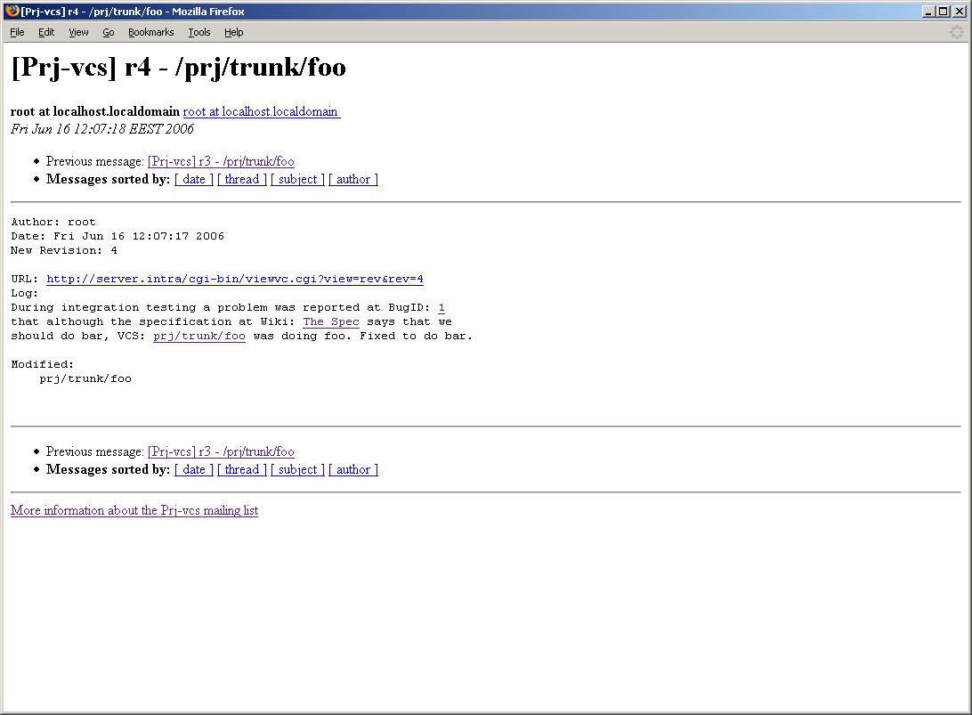The width and height of the screenshot is (972, 715).
Task: Show the Tools menu
Action: [199, 32]
